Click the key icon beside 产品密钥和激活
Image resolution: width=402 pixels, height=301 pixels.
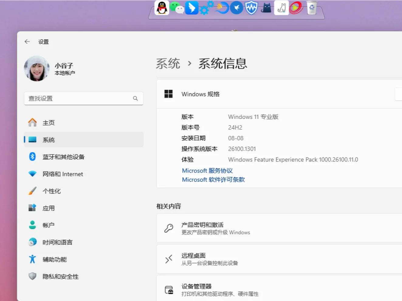click(x=169, y=227)
